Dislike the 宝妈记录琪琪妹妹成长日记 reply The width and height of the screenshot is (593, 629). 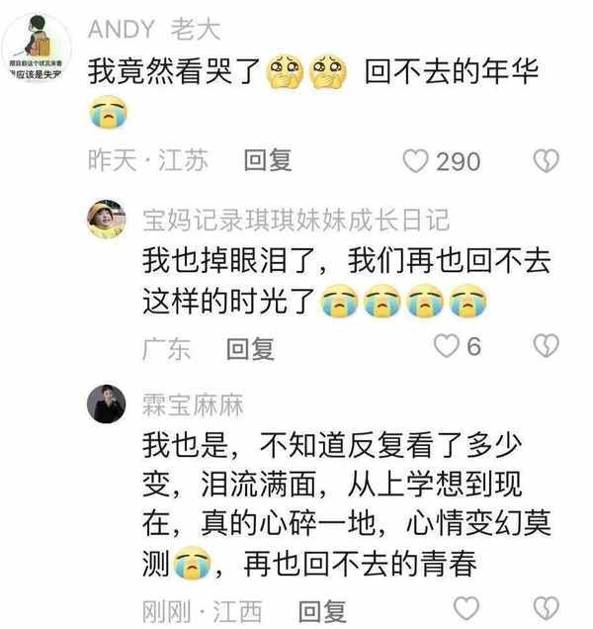[546, 346]
